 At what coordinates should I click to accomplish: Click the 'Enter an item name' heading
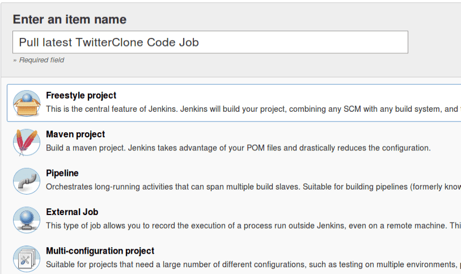click(70, 19)
